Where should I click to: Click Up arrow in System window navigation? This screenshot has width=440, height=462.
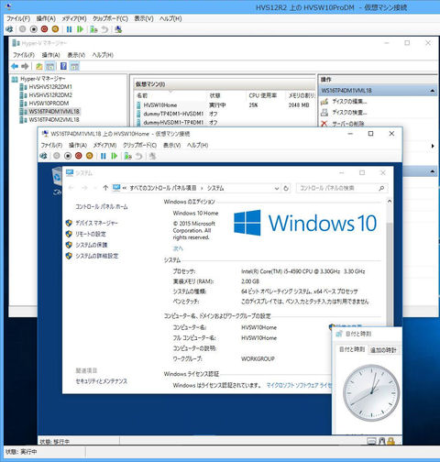click(105, 188)
